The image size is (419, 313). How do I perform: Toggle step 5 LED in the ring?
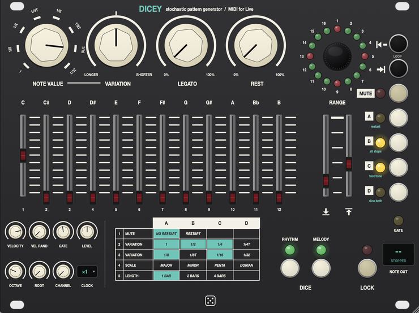(365, 56)
